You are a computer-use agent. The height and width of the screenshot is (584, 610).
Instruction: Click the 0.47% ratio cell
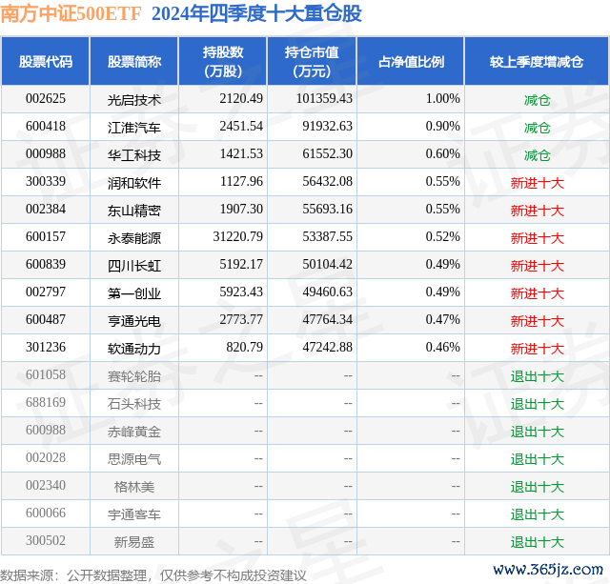(442, 319)
